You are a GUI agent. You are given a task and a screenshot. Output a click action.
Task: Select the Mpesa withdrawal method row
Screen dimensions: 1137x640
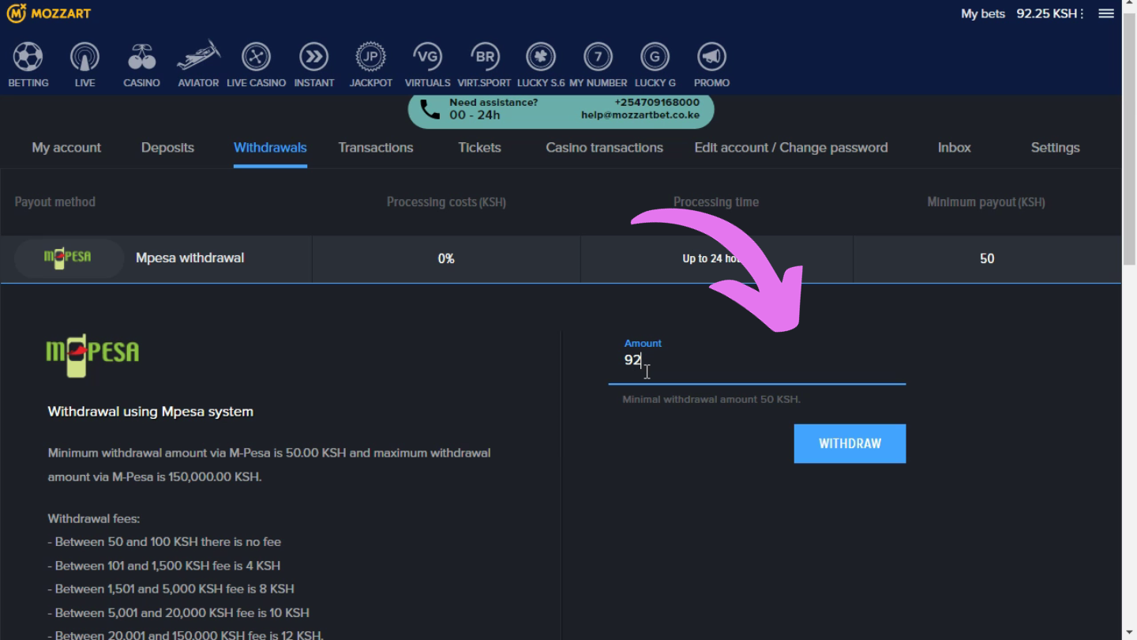pyautogui.click(x=561, y=258)
